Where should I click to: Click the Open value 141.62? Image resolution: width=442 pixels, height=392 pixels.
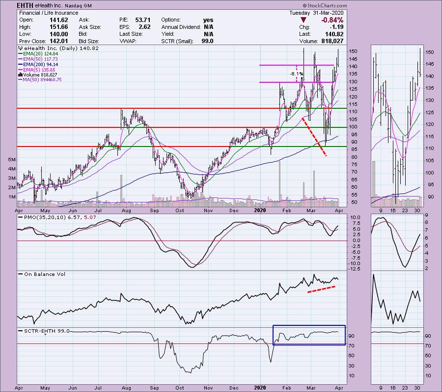tap(58, 20)
